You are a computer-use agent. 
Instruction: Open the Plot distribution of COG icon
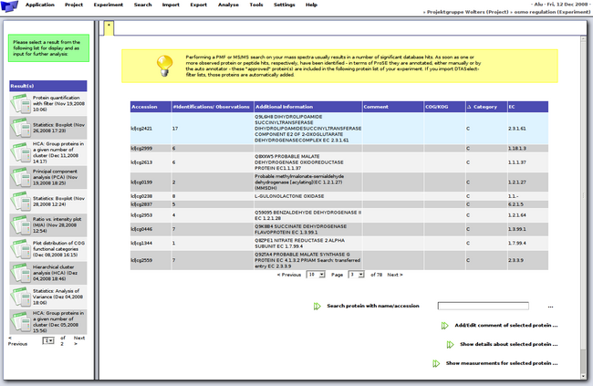coord(21,249)
